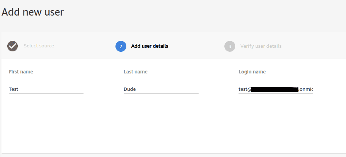Go back to Select source step
Image resolution: width=346 pixels, height=157 pixels.
pos(39,46)
